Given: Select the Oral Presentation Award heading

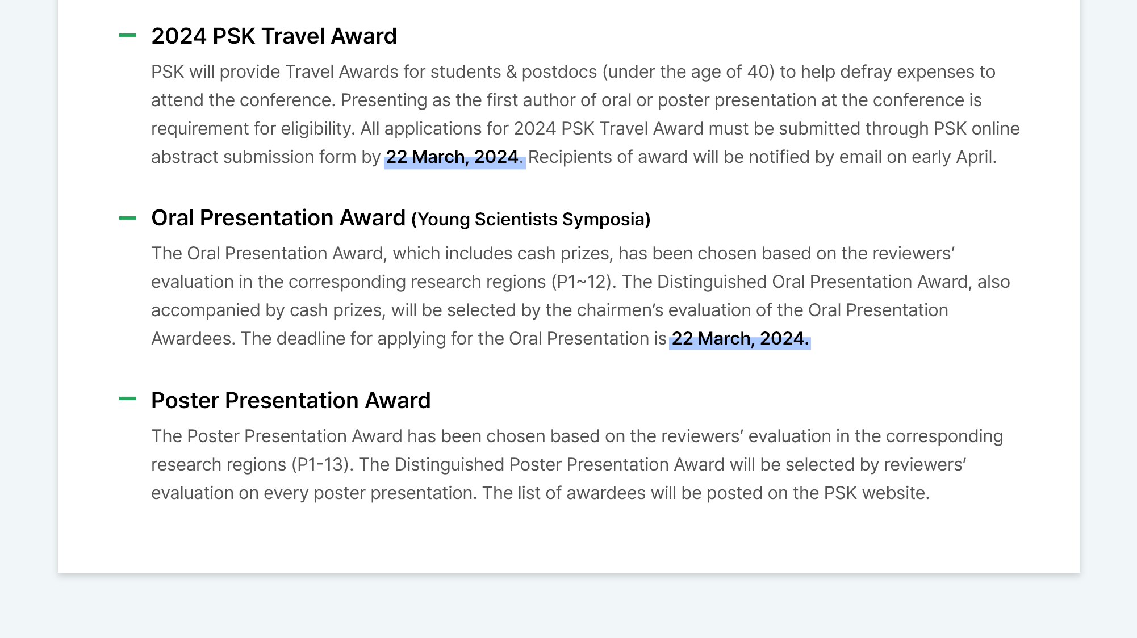Looking at the screenshot, I should [278, 218].
